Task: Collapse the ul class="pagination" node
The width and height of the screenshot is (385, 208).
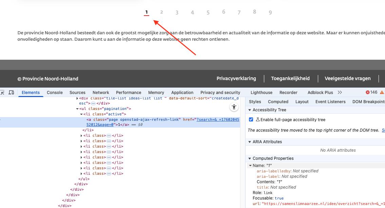Action: 77,109
